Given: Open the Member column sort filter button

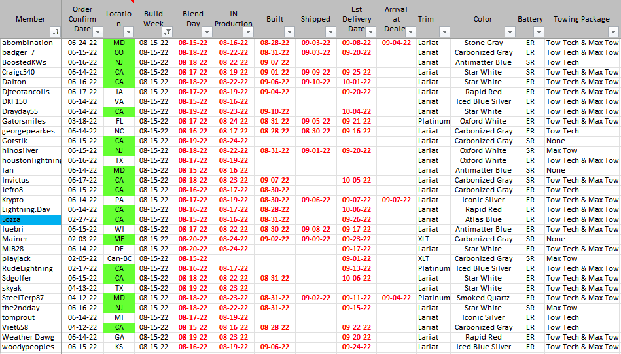Looking at the screenshot, I should (54, 31).
